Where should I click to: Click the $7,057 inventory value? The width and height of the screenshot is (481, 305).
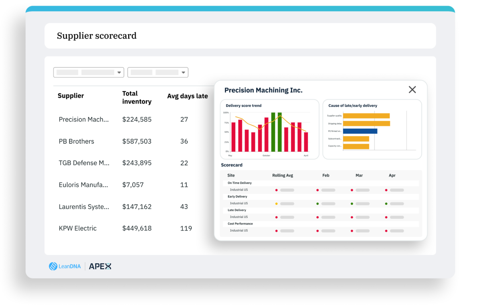pyautogui.click(x=133, y=185)
